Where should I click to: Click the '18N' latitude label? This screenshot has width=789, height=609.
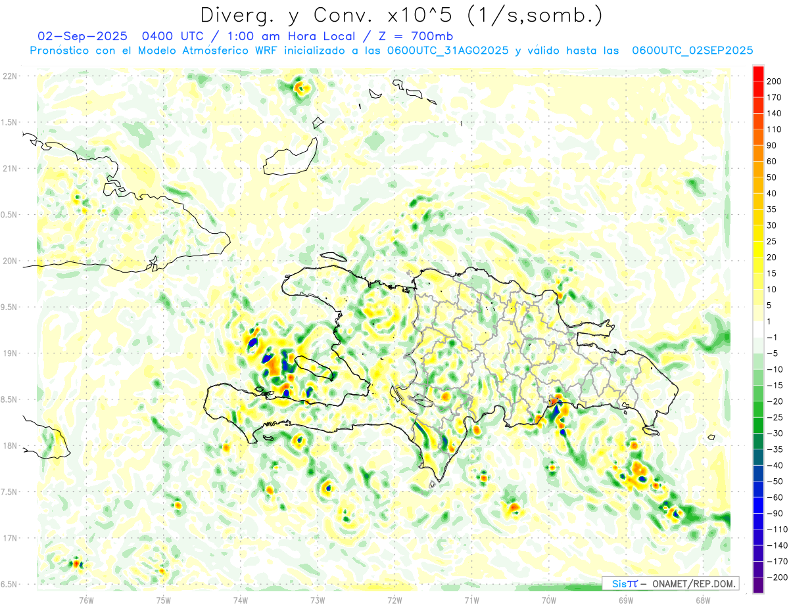10,446
